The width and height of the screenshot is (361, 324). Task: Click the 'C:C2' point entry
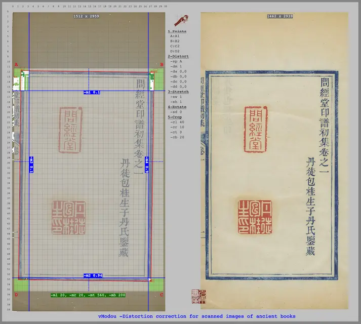pyautogui.click(x=175, y=46)
